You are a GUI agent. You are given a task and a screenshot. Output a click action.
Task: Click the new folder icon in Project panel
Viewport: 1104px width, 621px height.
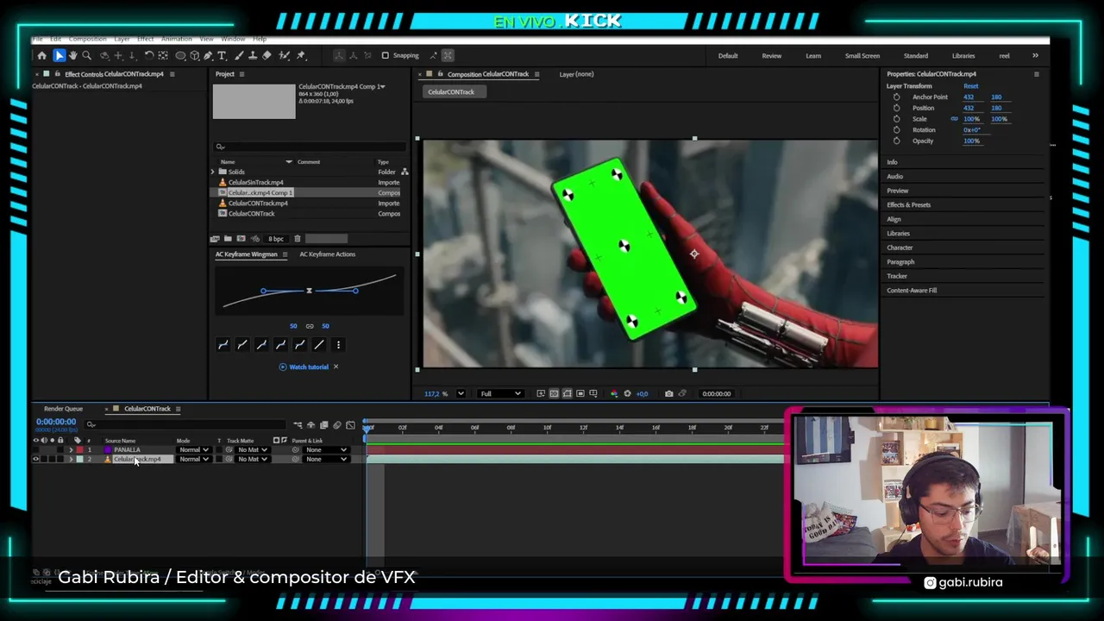[x=228, y=239]
